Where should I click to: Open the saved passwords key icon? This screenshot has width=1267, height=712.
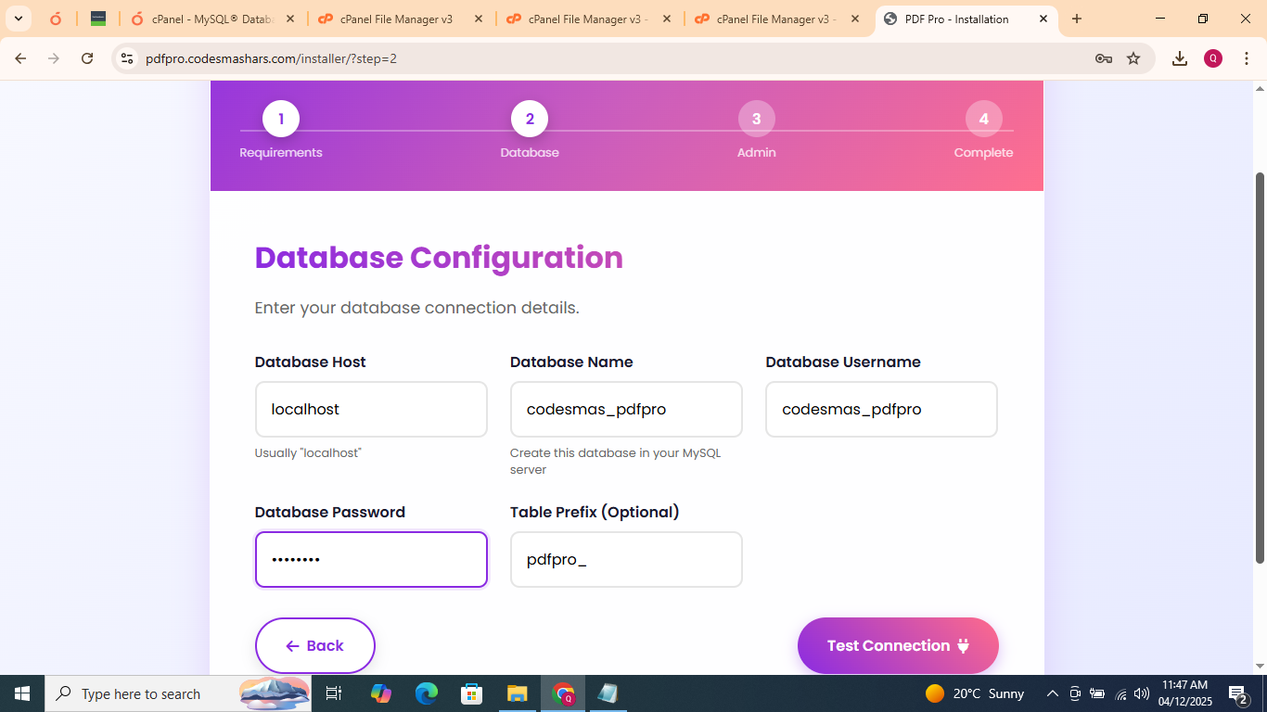coord(1103,57)
